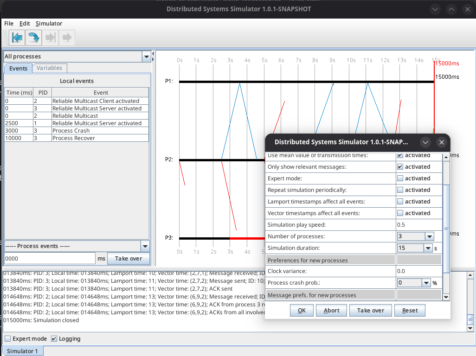The width and height of the screenshot is (476, 356).
Task: Open the 'Process crash prob.' dropdown
Action: pos(426,283)
